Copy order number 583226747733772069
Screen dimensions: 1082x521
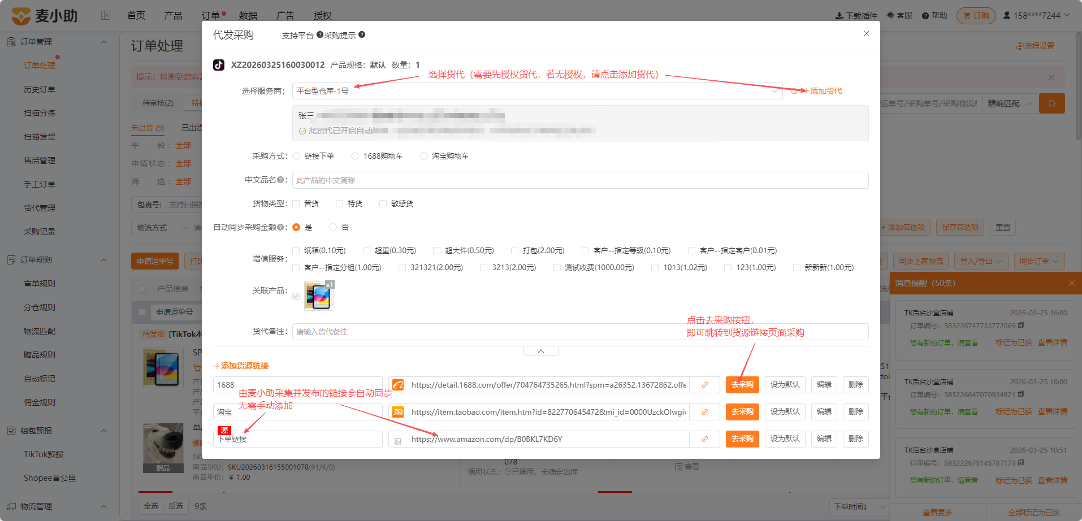point(1021,325)
